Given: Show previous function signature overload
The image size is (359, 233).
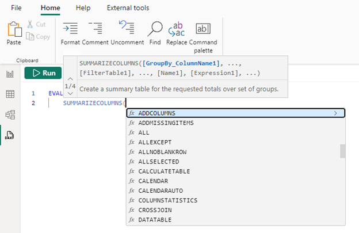Looking at the screenshot, I should [70, 78].
